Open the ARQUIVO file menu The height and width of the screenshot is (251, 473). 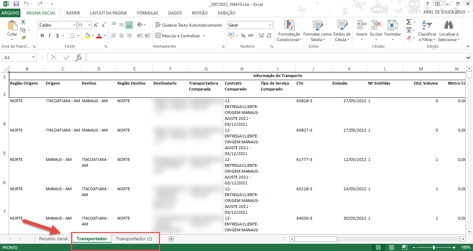point(10,13)
